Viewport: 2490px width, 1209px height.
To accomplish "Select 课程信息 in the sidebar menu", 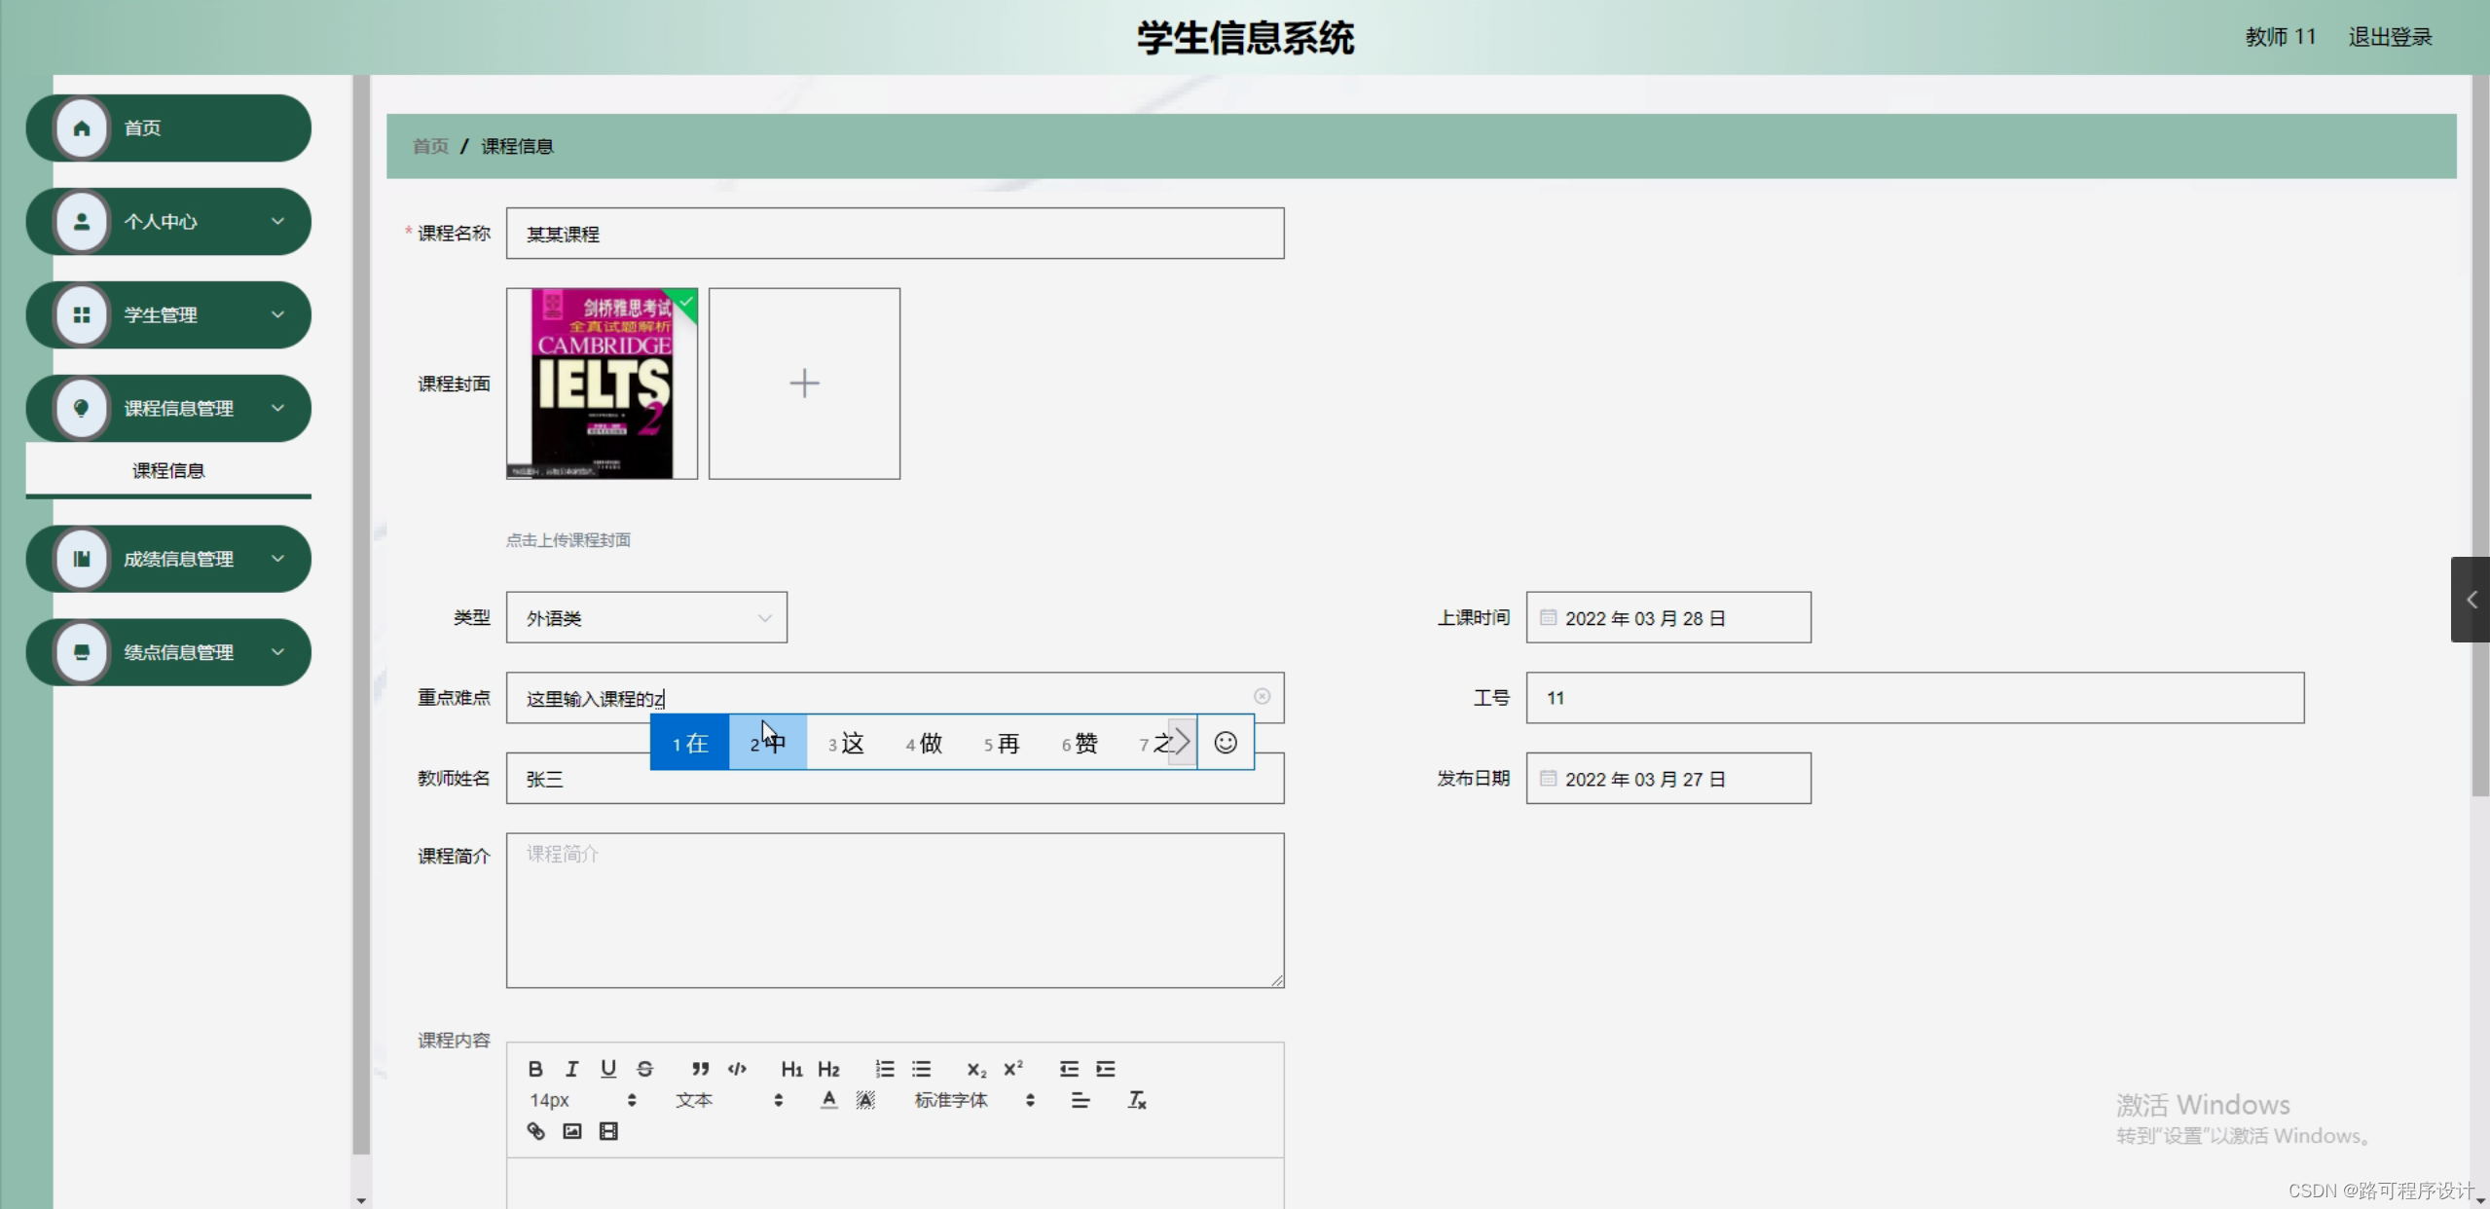I will [x=167, y=470].
